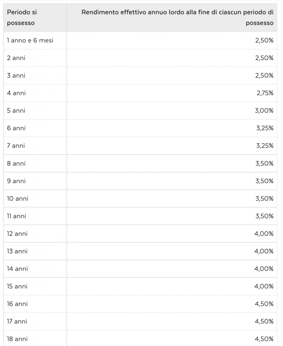Click the 3,50% value for 9 anni

(264, 181)
